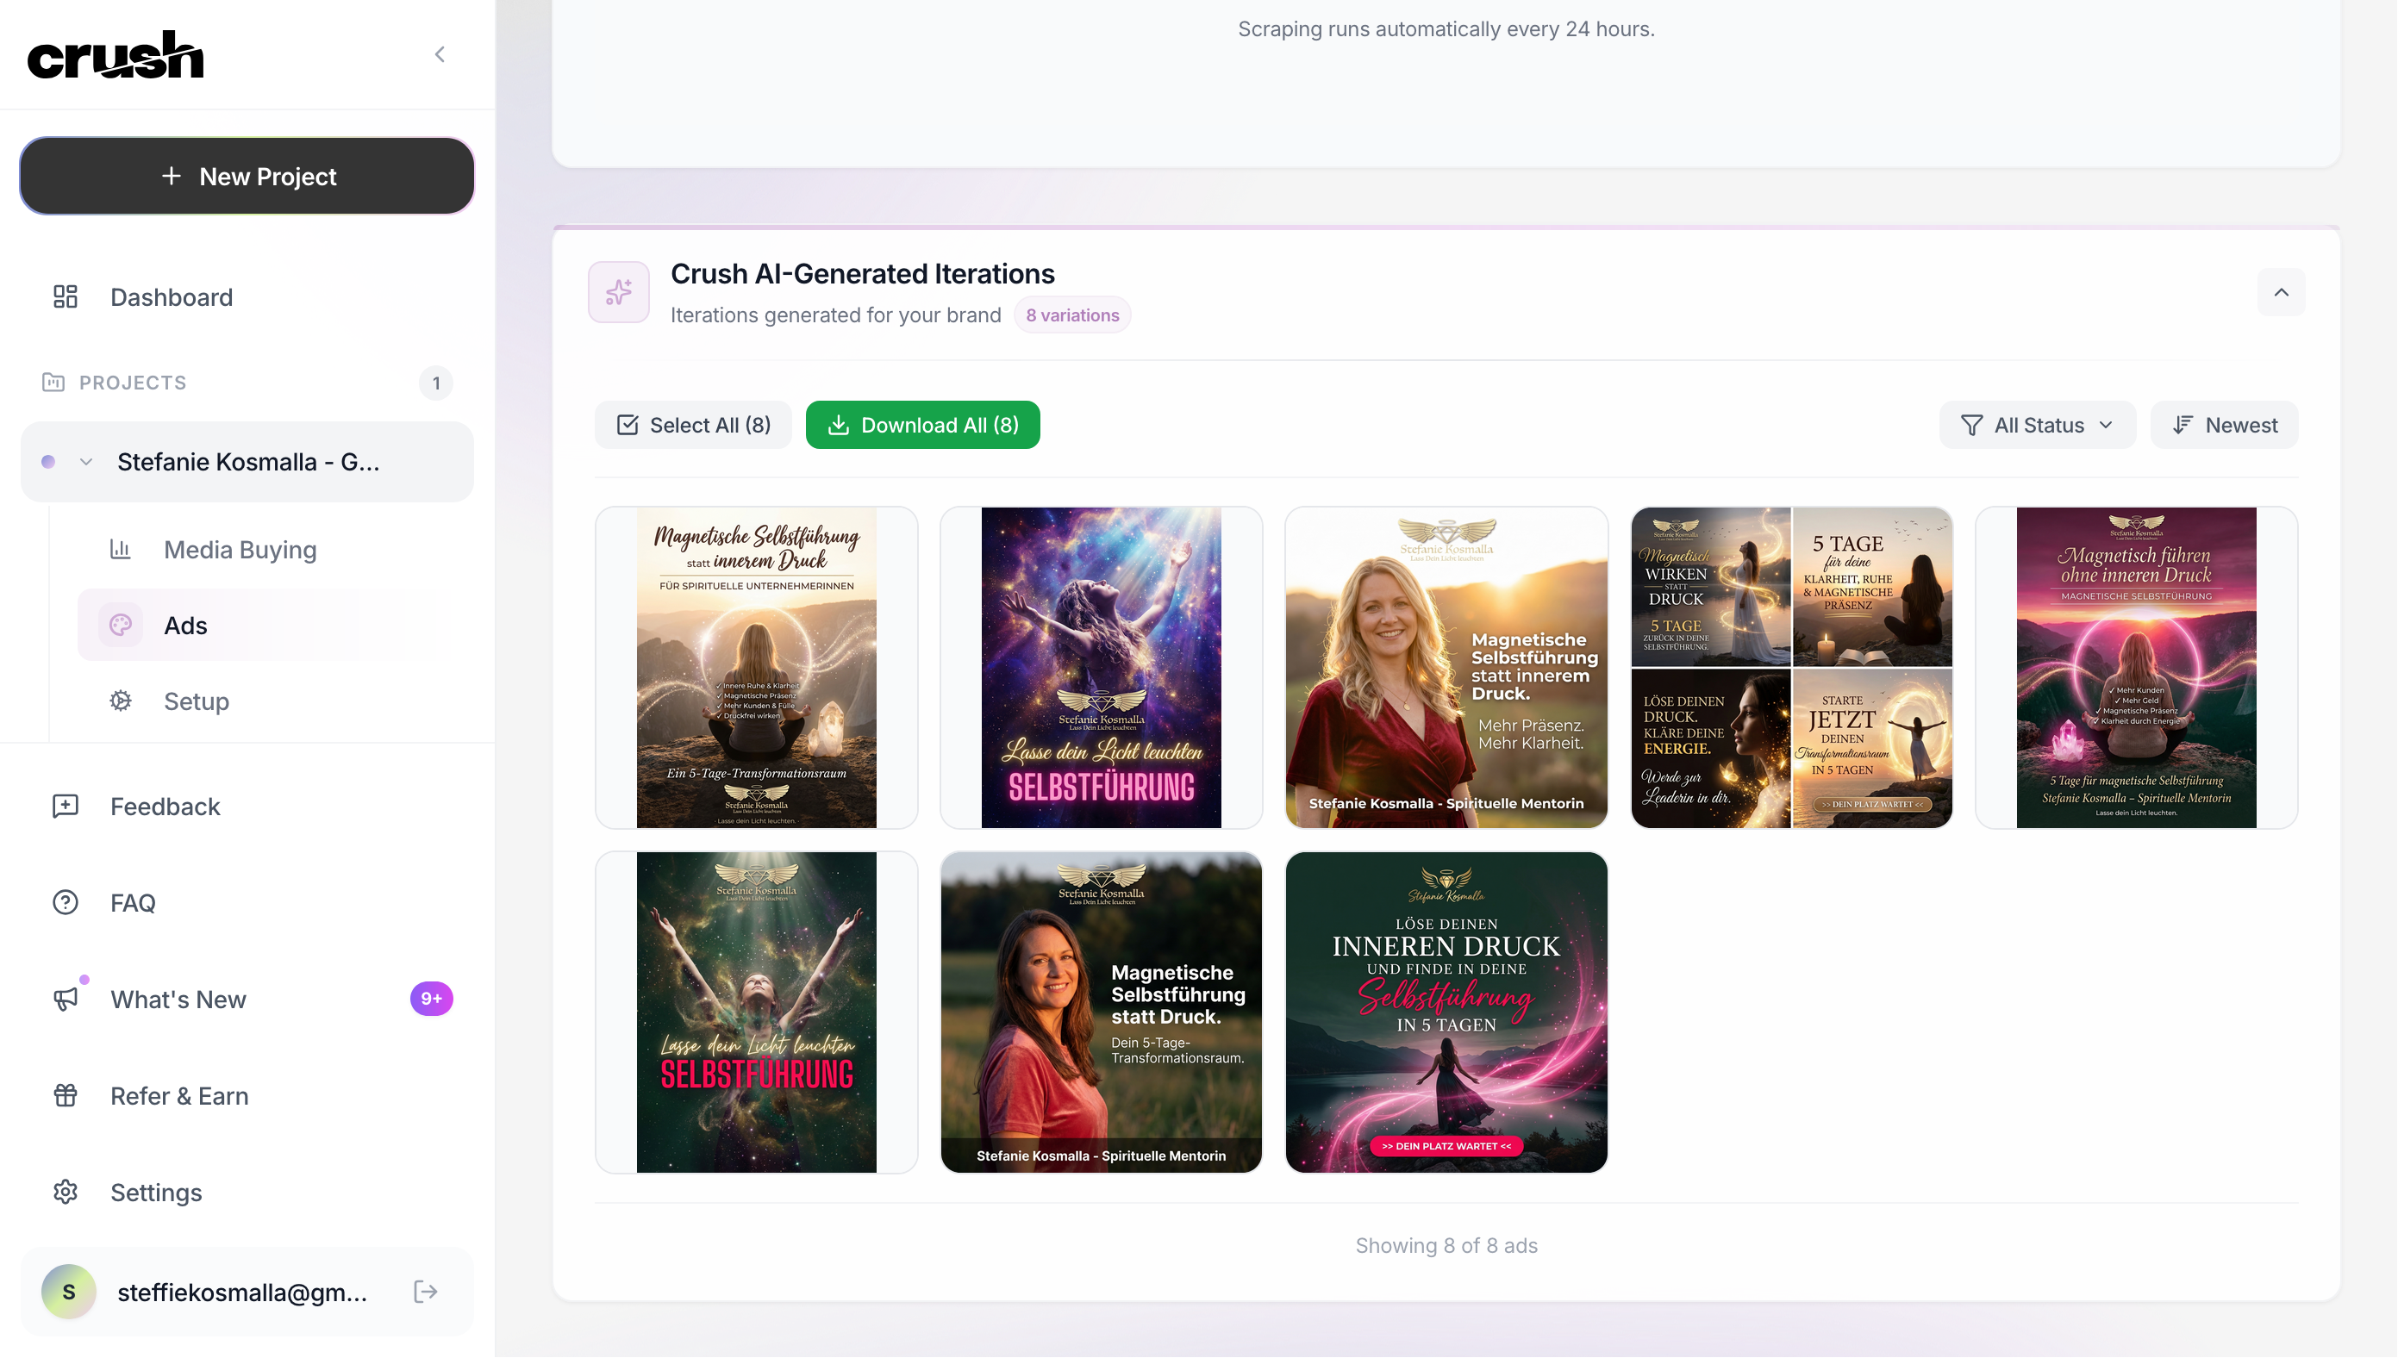Click the Projects count badge 1
Screen dimensions: 2398x1358
435,383
